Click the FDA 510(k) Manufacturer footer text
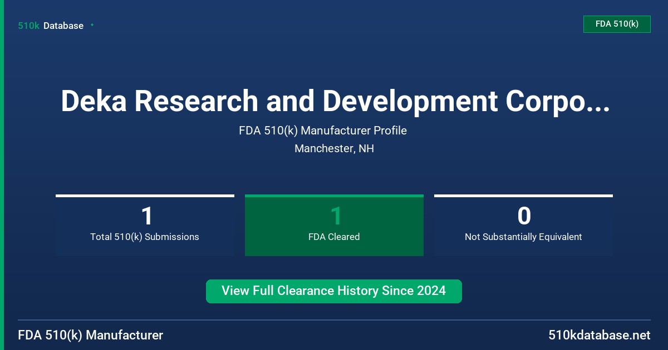668x350 pixels. tap(91, 336)
